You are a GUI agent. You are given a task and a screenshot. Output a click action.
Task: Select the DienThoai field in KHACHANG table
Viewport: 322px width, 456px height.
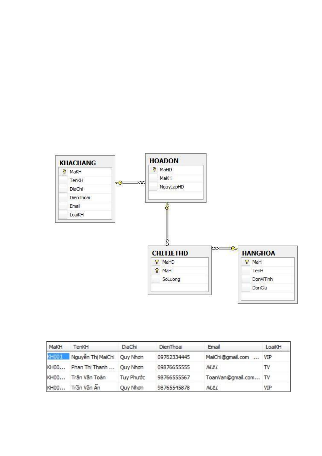pyautogui.click(x=80, y=198)
